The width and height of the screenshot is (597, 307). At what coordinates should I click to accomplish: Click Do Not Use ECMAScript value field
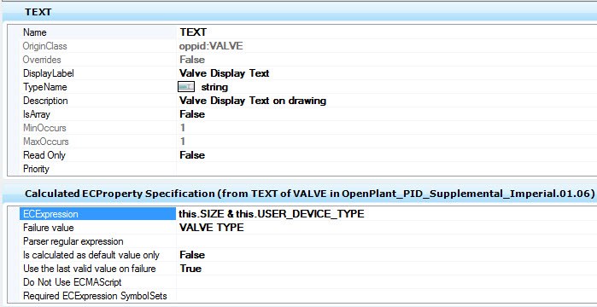(x=386, y=282)
